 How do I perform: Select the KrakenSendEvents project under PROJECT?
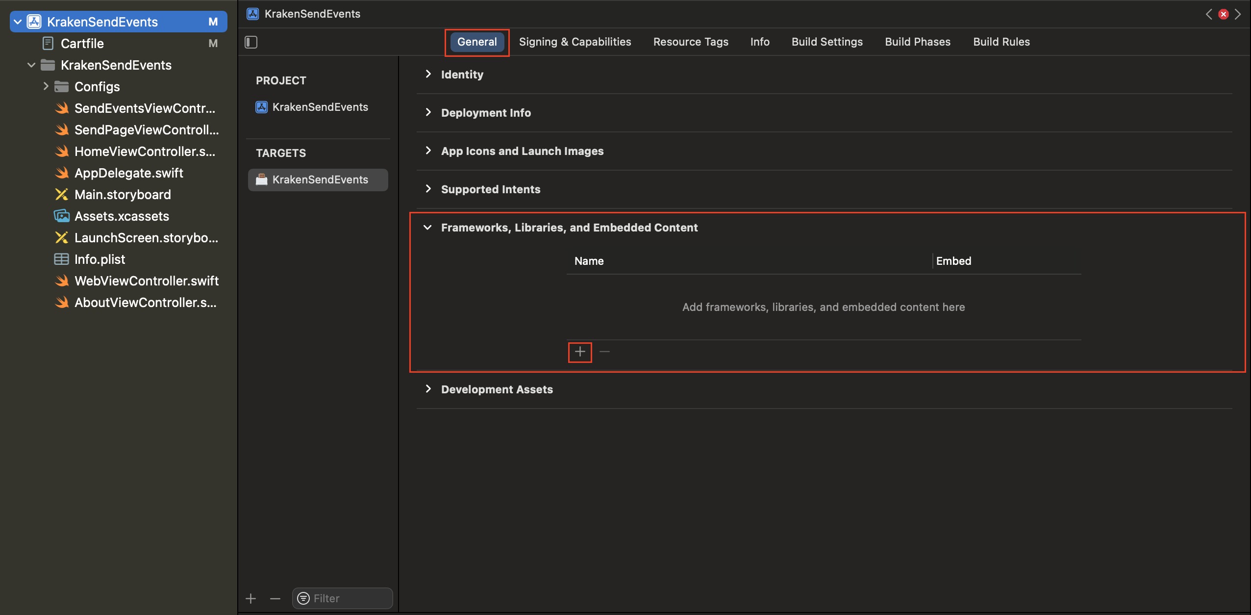pos(320,107)
